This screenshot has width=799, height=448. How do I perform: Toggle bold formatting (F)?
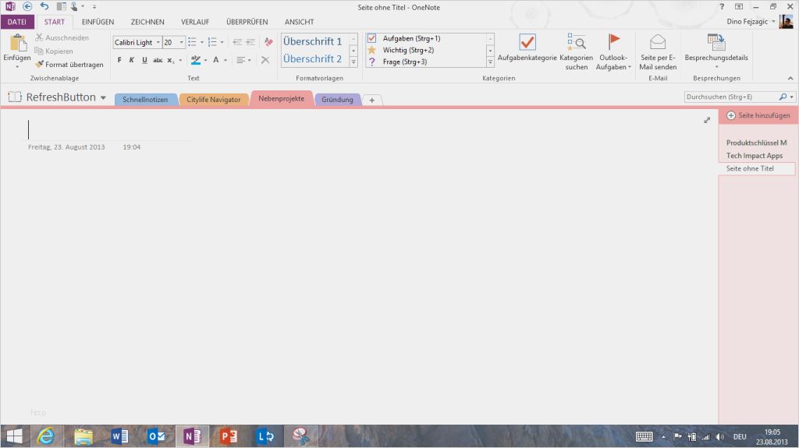[119, 60]
